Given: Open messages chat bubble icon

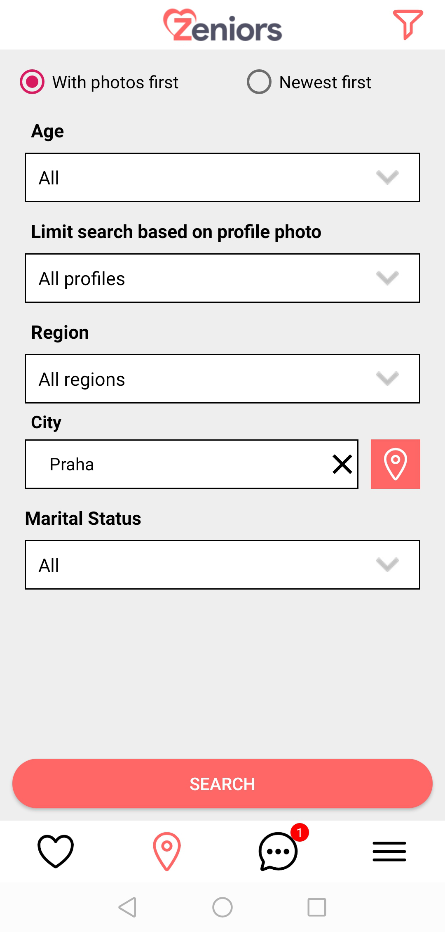Looking at the screenshot, I should [x=278, y=852].
